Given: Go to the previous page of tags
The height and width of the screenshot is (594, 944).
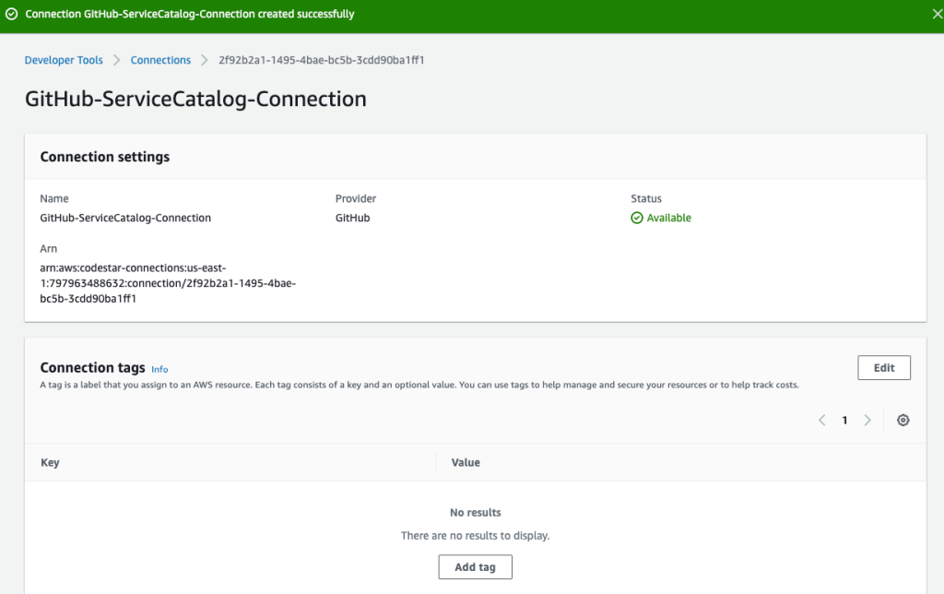Looking at the screenshot, I should pyautogui.click(x=821, y=420).
